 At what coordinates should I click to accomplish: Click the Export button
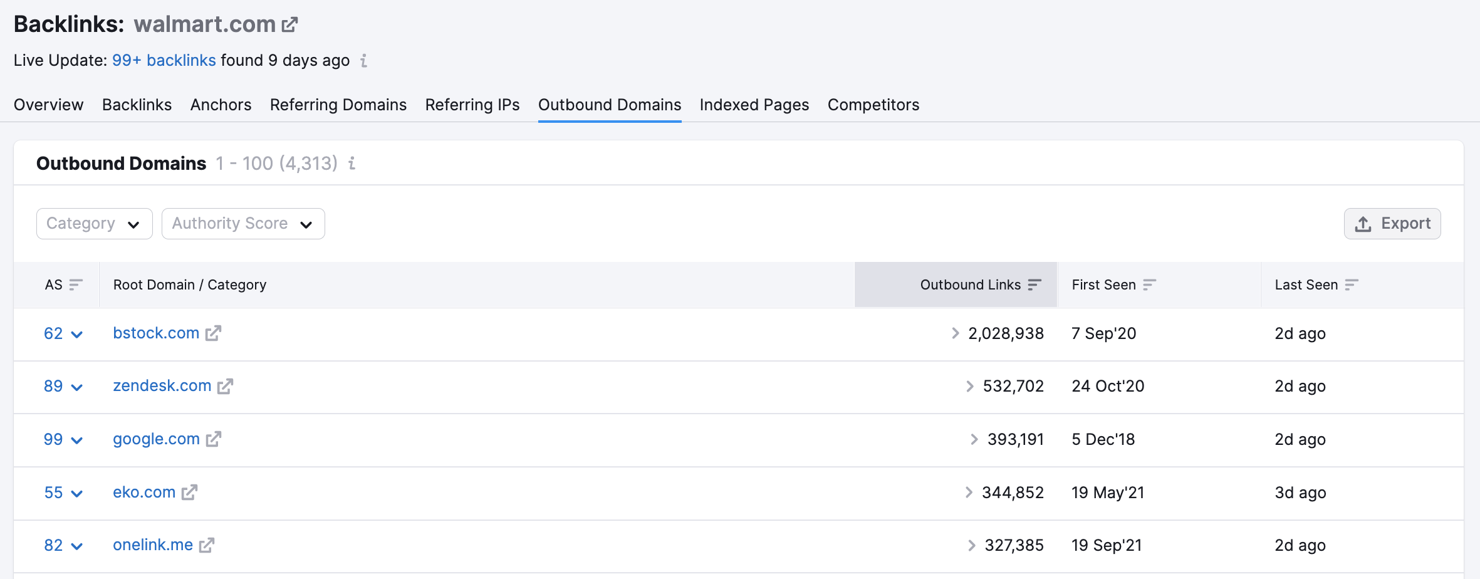point(1392,223)
